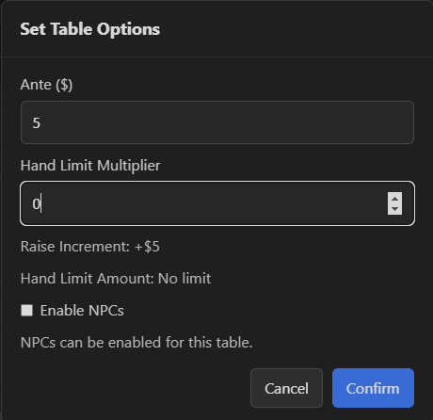
Task: Select the Hand Limit Multiplier label
Action: click(90, 166)
